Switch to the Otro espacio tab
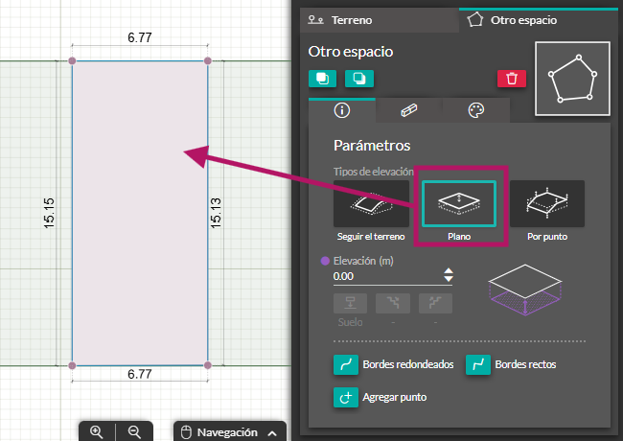 539,20
